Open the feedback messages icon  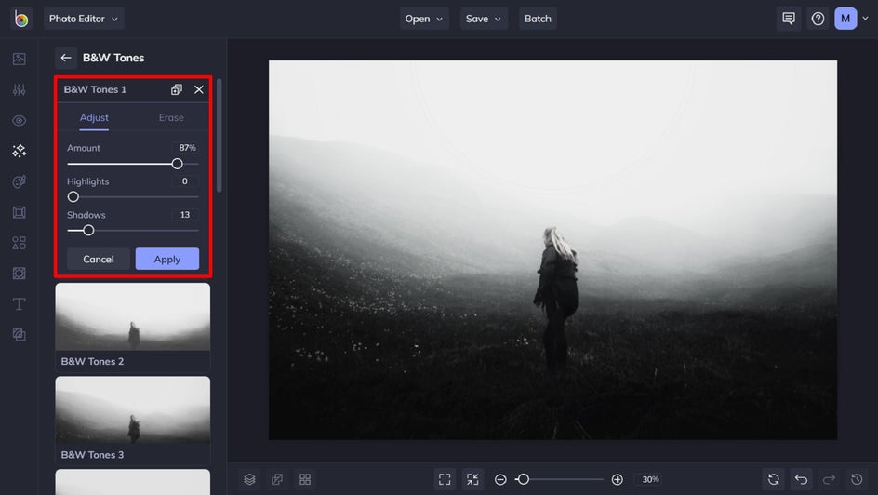pos(789,19)
